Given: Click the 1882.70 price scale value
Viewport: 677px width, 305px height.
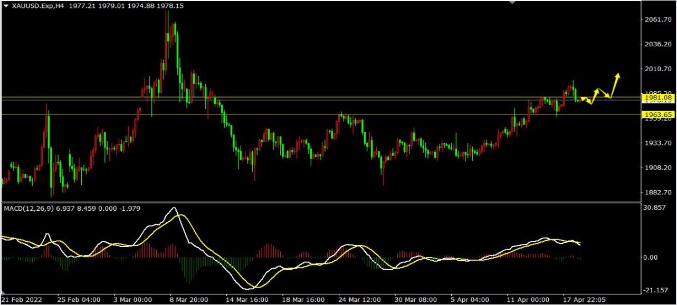Looking at the screenshot, I should pyautogui.click(x=659, y=192).
